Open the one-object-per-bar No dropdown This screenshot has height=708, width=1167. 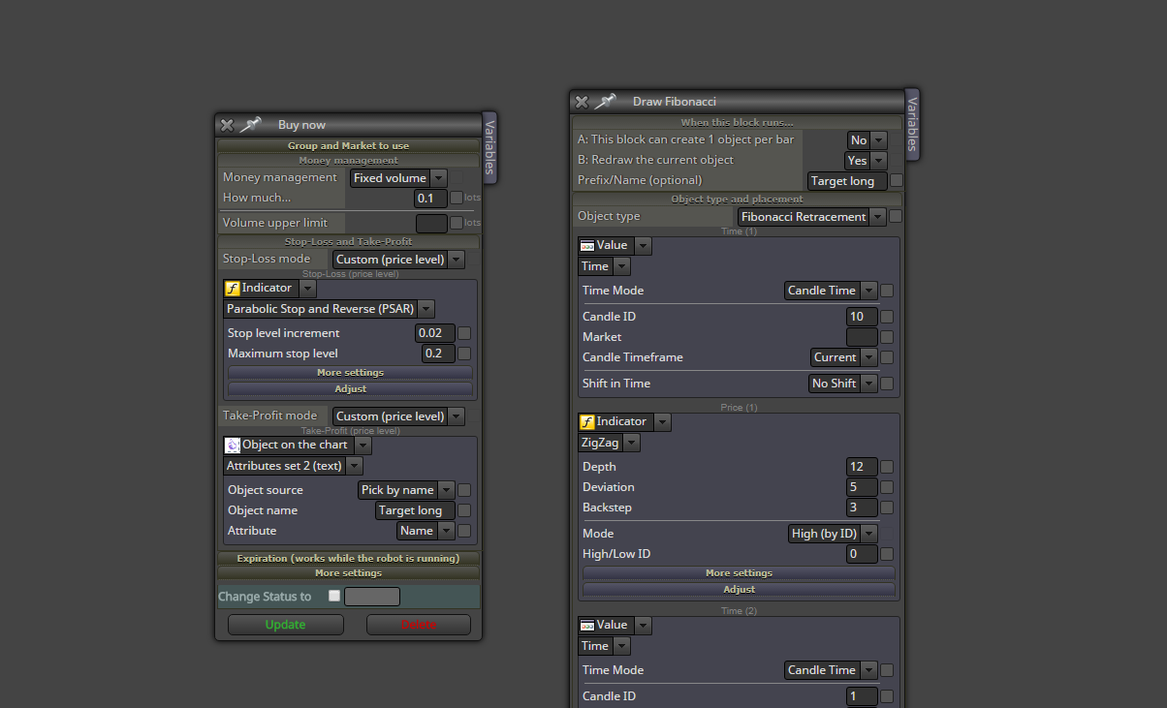867,140
